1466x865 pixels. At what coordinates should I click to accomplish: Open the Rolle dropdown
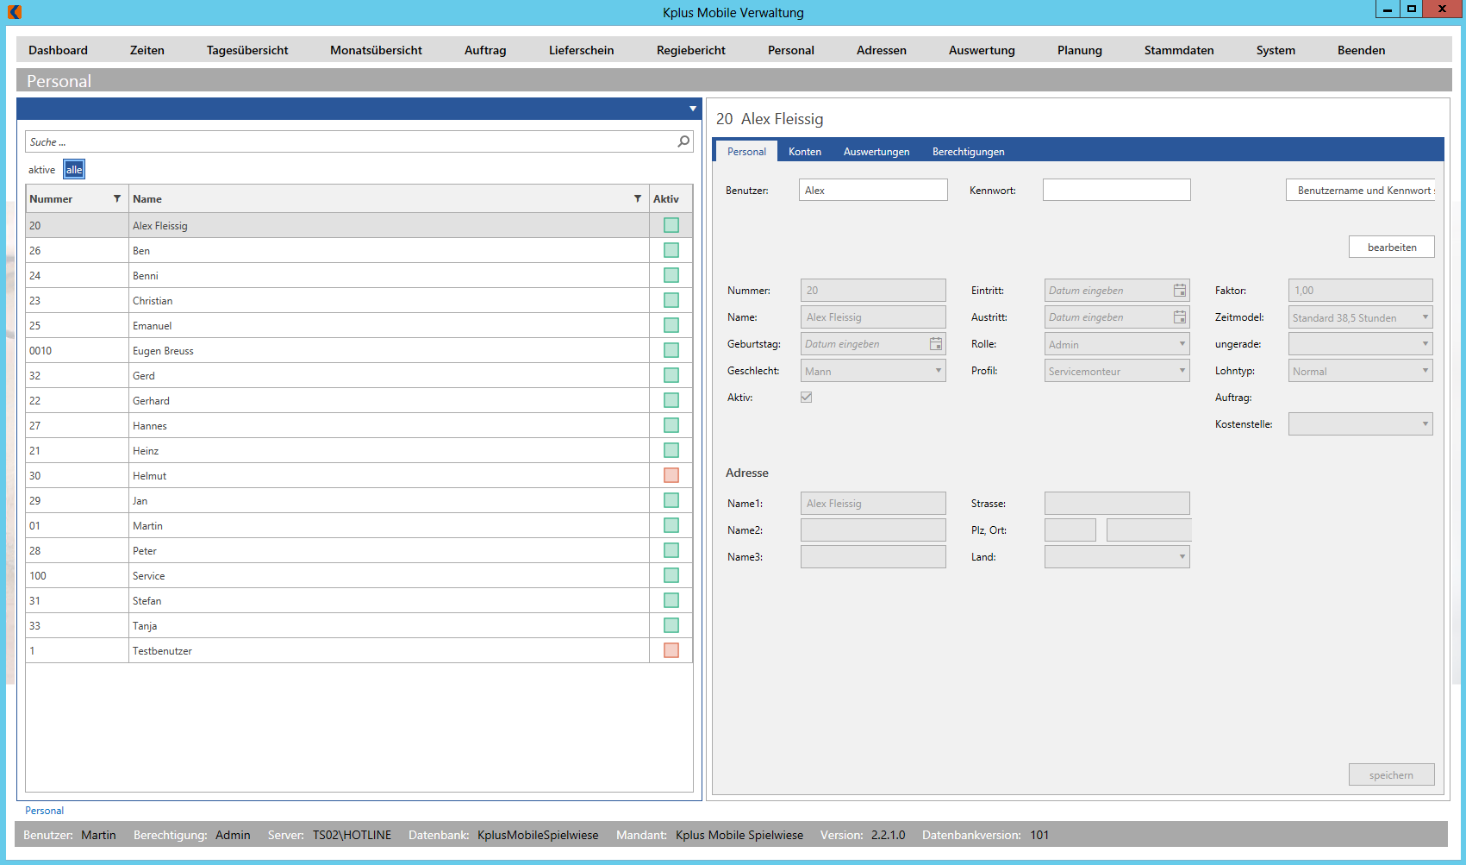[x=1117, y=344]
